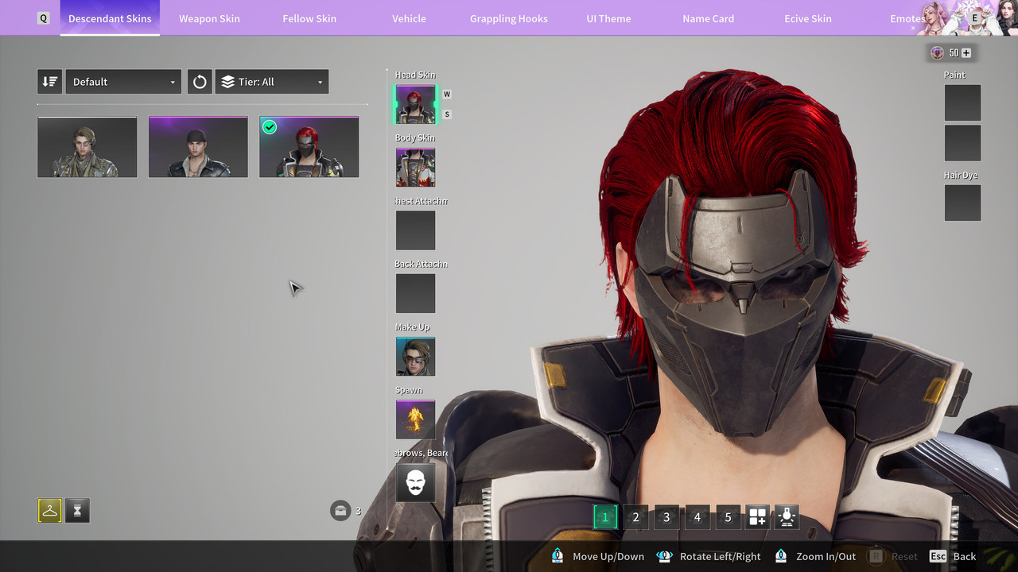The height and width of the screenshot is (572, 1018).
Task: Click the purple currency coin icon
Action: point(938,53)
